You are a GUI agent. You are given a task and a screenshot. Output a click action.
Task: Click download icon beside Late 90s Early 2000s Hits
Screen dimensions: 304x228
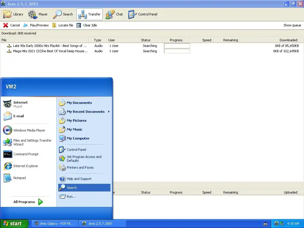click(9, 46)
